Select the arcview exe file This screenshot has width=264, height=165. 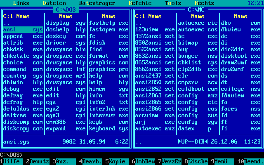pyautogui.click(x=155, y=115)
